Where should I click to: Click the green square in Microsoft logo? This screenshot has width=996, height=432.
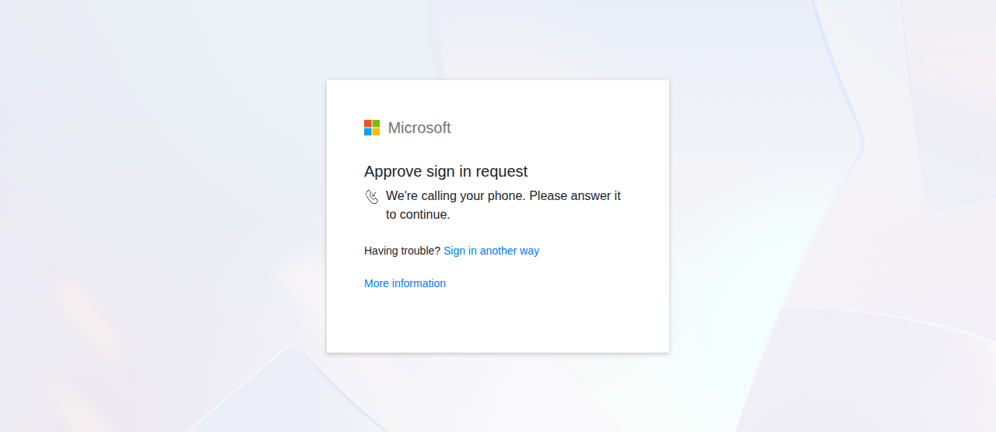point(376,124)
